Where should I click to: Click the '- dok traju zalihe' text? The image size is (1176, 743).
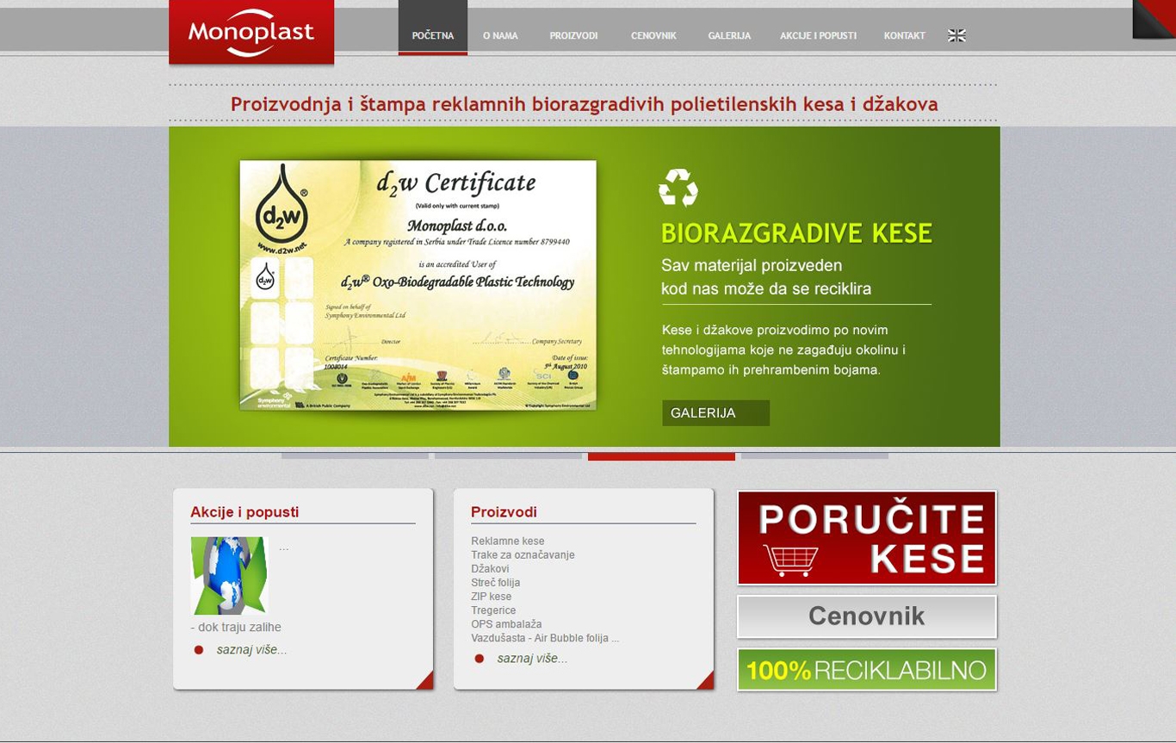[x=236, y=627]
